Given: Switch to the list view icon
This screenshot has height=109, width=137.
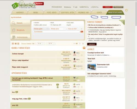Looking at the screenshot, I should [13, 44].
